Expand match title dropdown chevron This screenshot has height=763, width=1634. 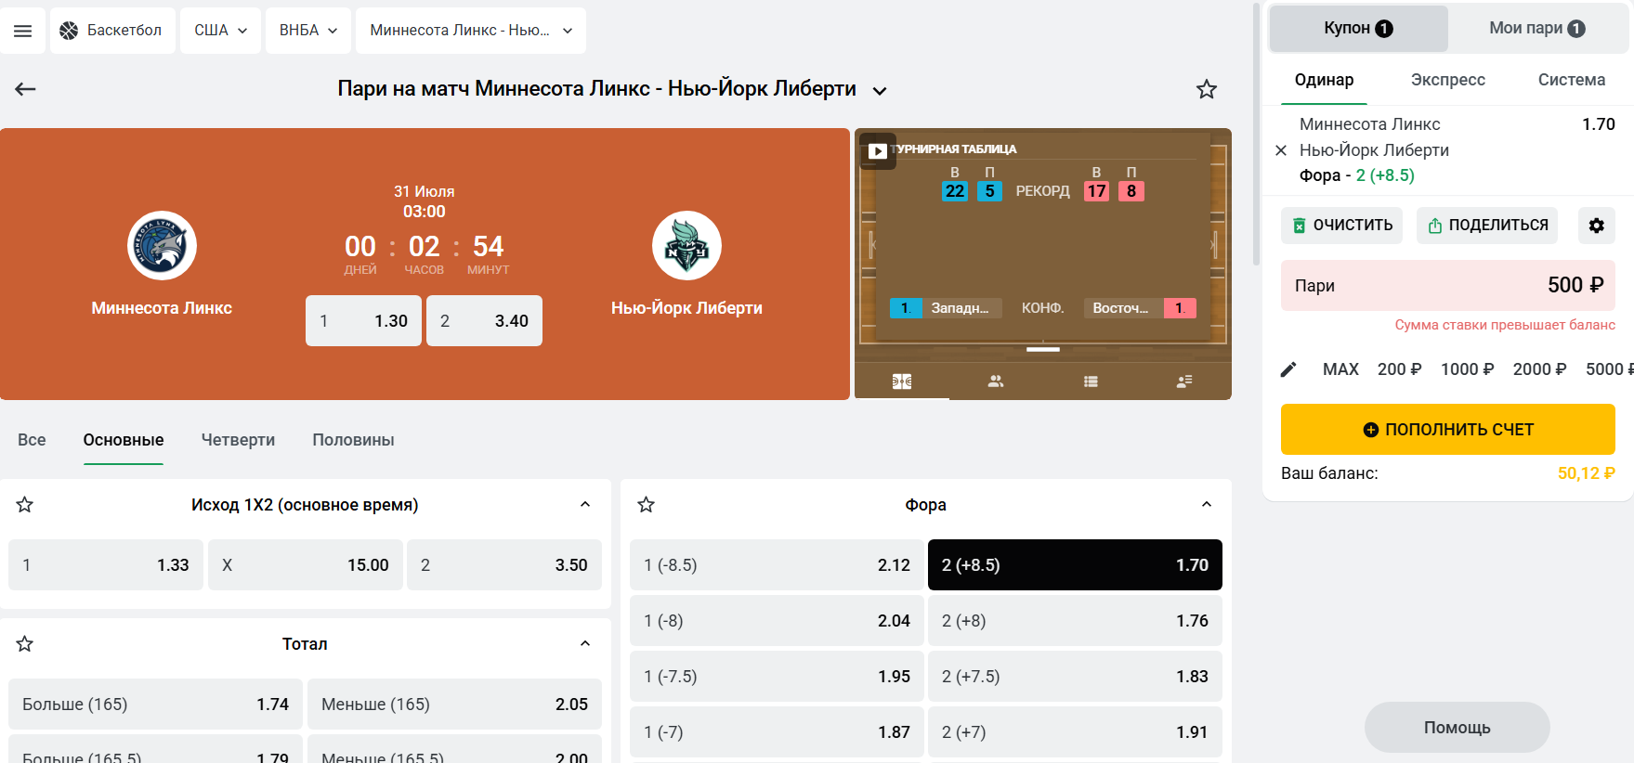coord(880,91)
